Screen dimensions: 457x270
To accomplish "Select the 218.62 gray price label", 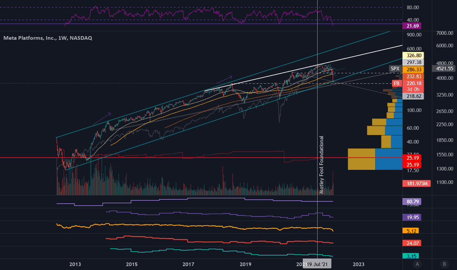I will [413, 96].
